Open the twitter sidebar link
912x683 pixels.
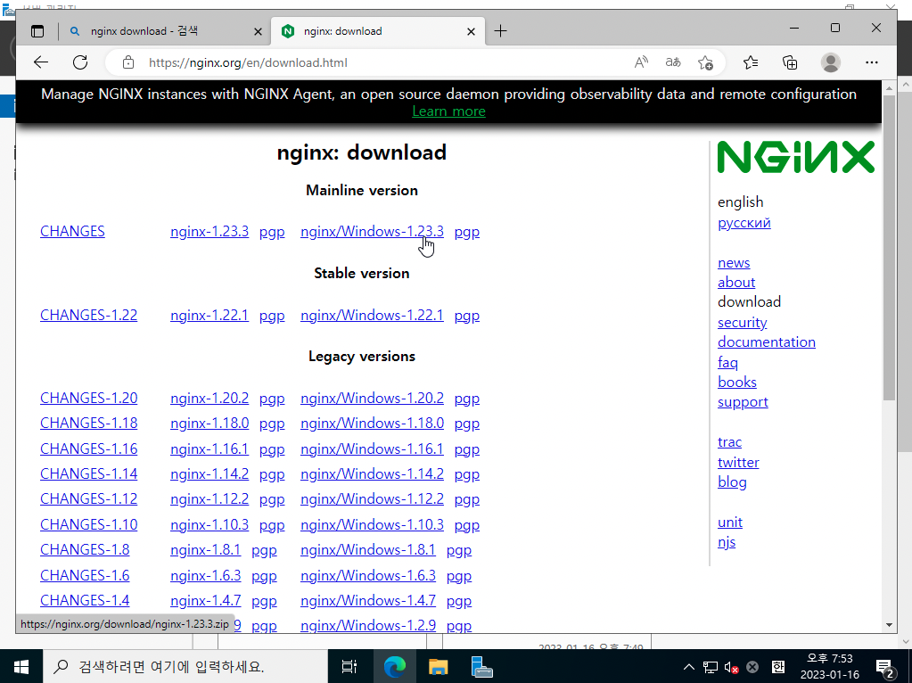pos(738,463)
